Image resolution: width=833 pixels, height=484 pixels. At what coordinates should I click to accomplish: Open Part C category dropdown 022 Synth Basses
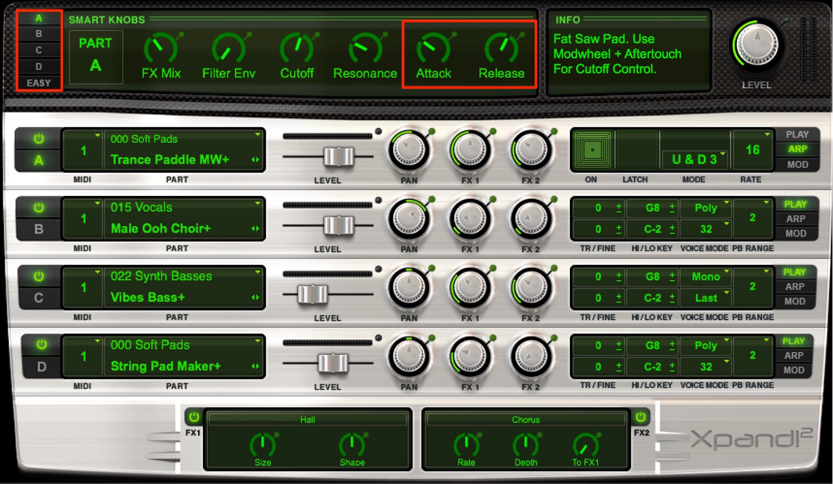click(184, 276)
